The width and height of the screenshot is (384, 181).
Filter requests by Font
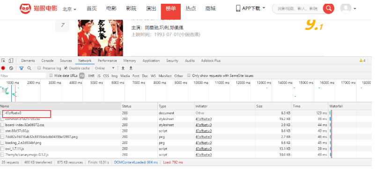click(x=136, y=76)
